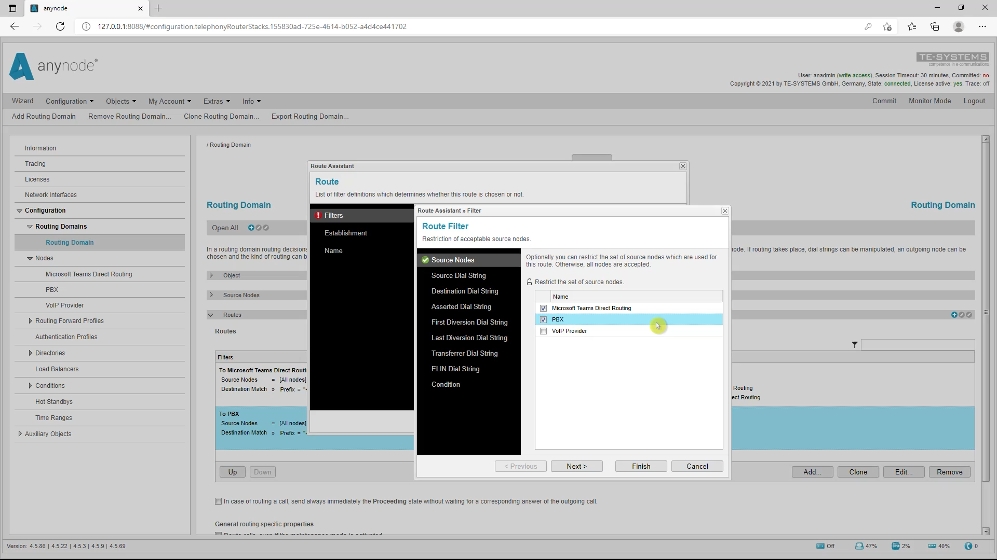This screenshot has width=997, height=560.
Task: Open Export Routing Domain
Action: coord(309,116)
